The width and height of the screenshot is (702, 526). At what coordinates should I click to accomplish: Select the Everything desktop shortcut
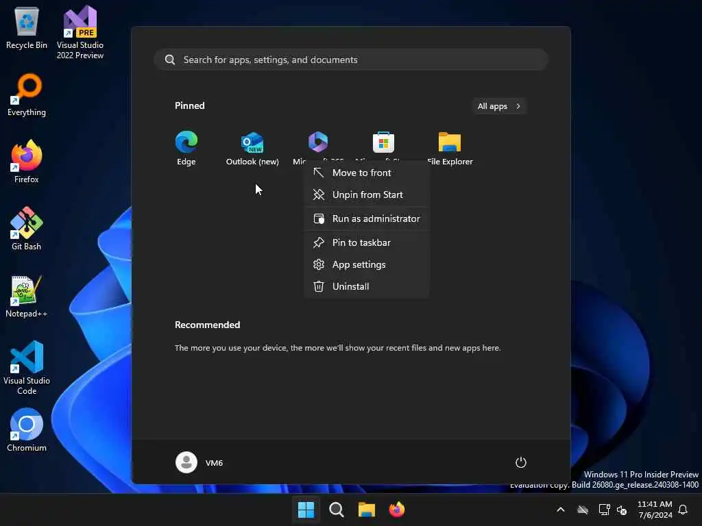point(27,95)
